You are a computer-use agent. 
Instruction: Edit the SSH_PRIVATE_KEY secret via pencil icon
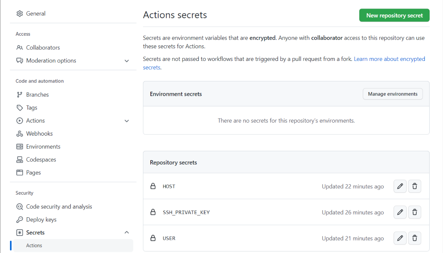400,213
